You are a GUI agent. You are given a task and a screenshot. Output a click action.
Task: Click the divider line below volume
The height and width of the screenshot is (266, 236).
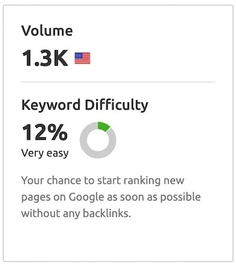pos(118,82)
